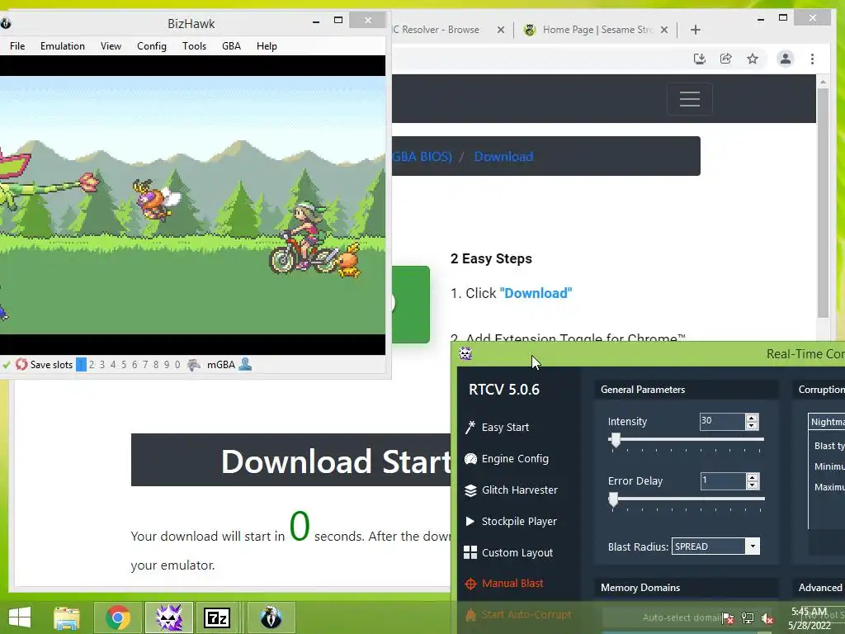Click the gamepad controller icon in BizHawk status bar
Screen dimensions: 845x634
tap(194, 365)
